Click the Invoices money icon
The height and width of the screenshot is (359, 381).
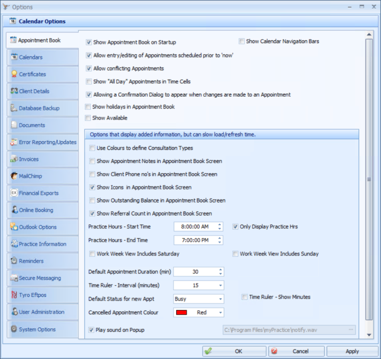click(x=14, y=159)
